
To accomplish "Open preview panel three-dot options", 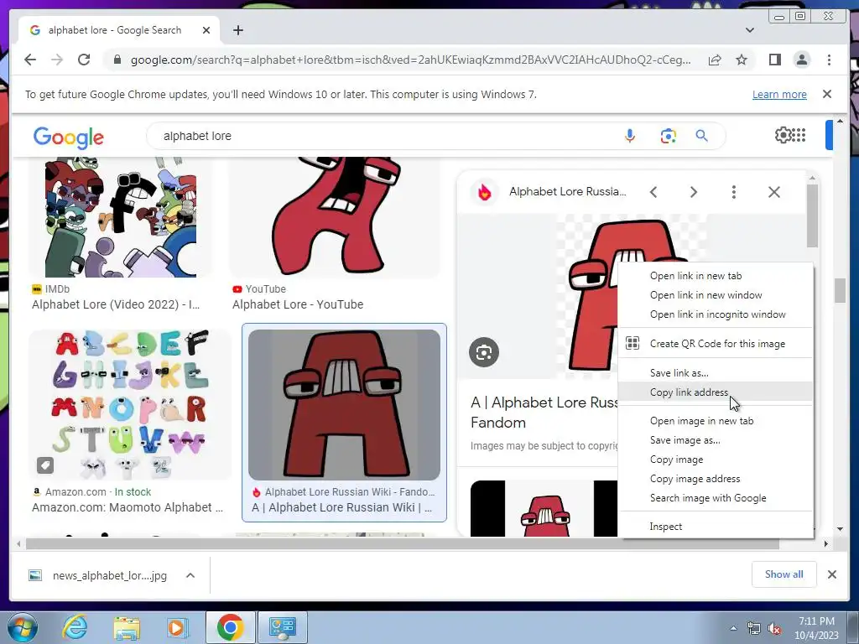I will [x=733, y=192].
